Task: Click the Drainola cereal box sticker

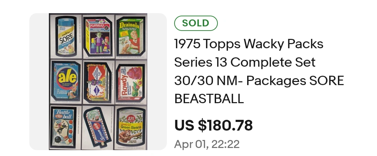Action: click(x=131, y=36)
